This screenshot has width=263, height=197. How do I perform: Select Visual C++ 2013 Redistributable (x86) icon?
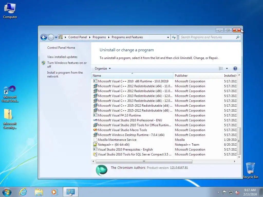(95, 101)
